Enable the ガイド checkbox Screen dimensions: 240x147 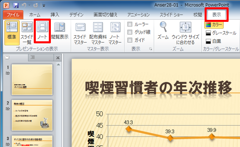[130, 40]
